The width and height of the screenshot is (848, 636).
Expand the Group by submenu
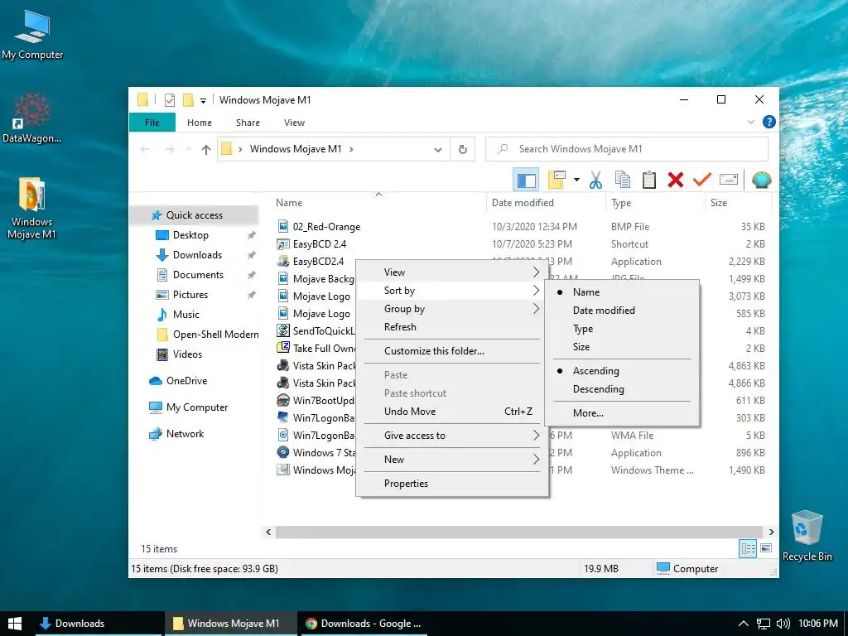pyautogui.click(x=452, y=309)
